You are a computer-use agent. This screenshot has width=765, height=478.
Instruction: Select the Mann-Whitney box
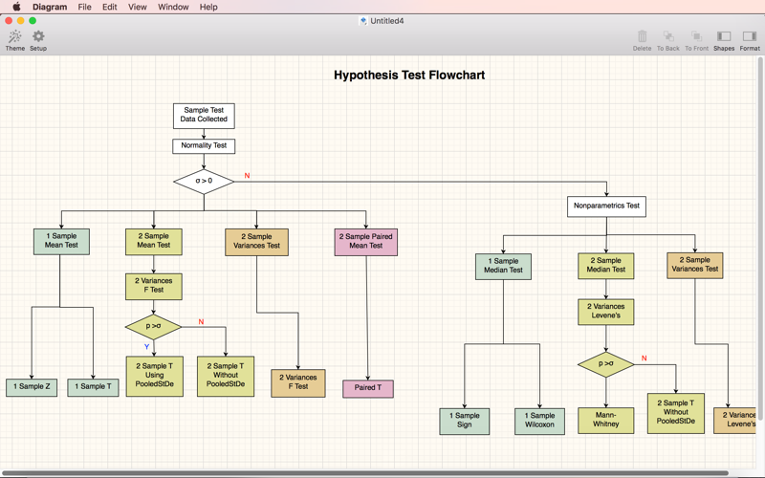(x=606, y=421)
